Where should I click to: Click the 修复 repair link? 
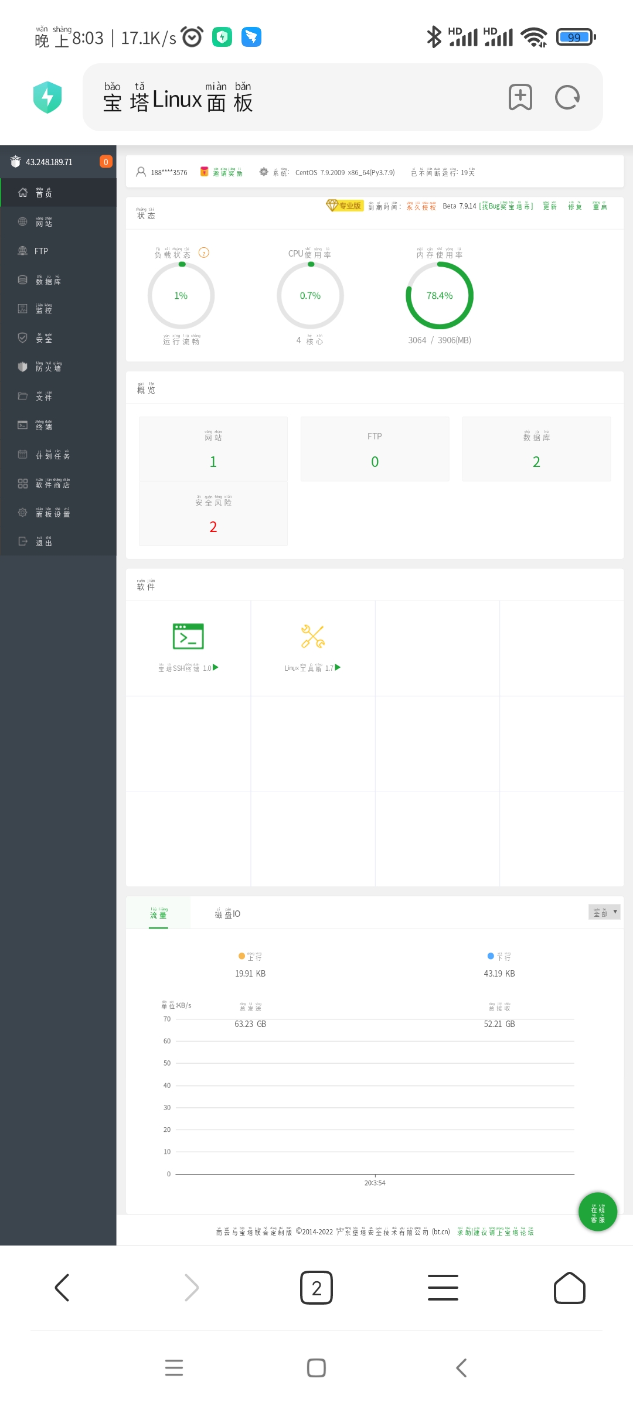click(x=574, y=206)
